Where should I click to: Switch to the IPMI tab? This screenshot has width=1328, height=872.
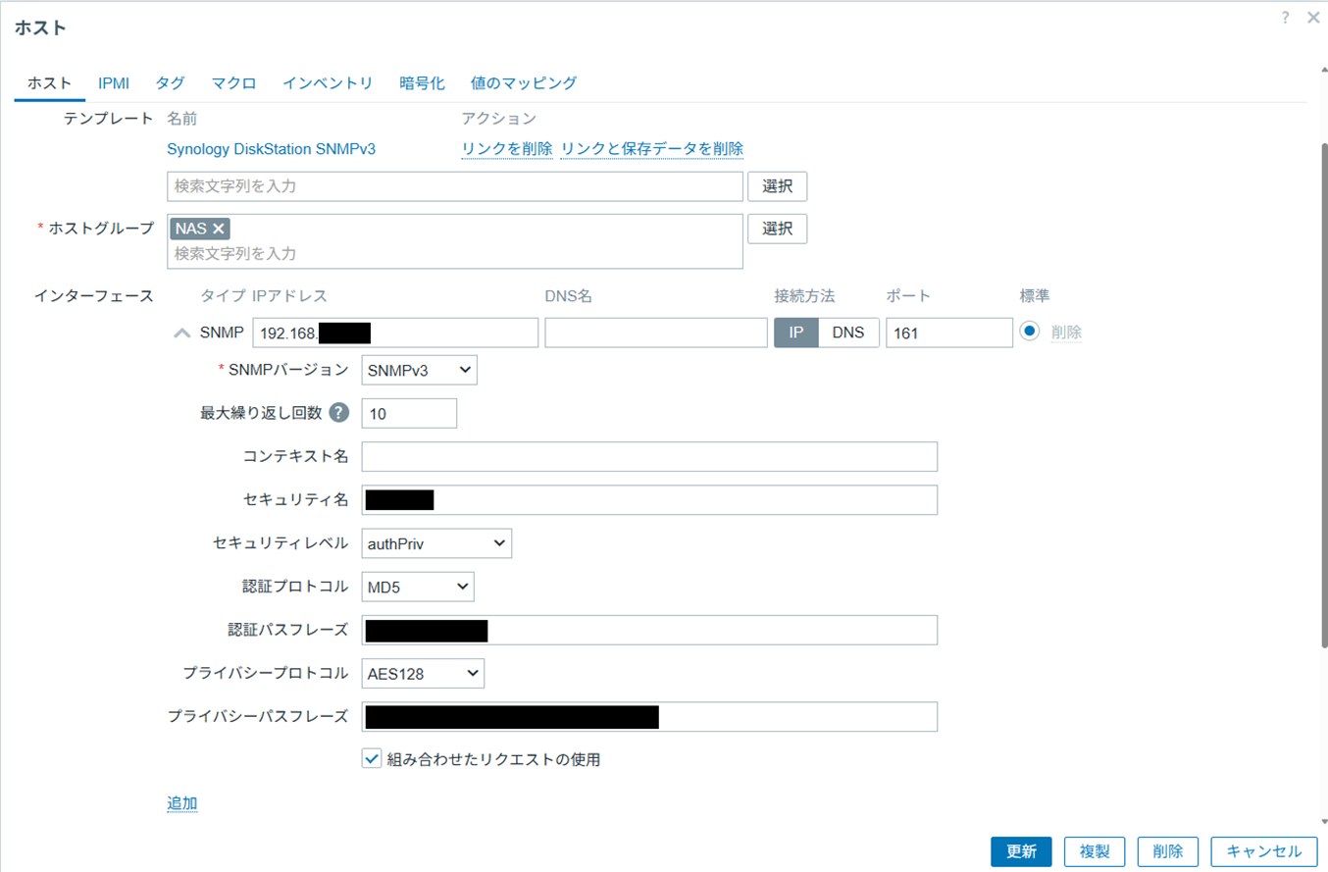(114, 83)
